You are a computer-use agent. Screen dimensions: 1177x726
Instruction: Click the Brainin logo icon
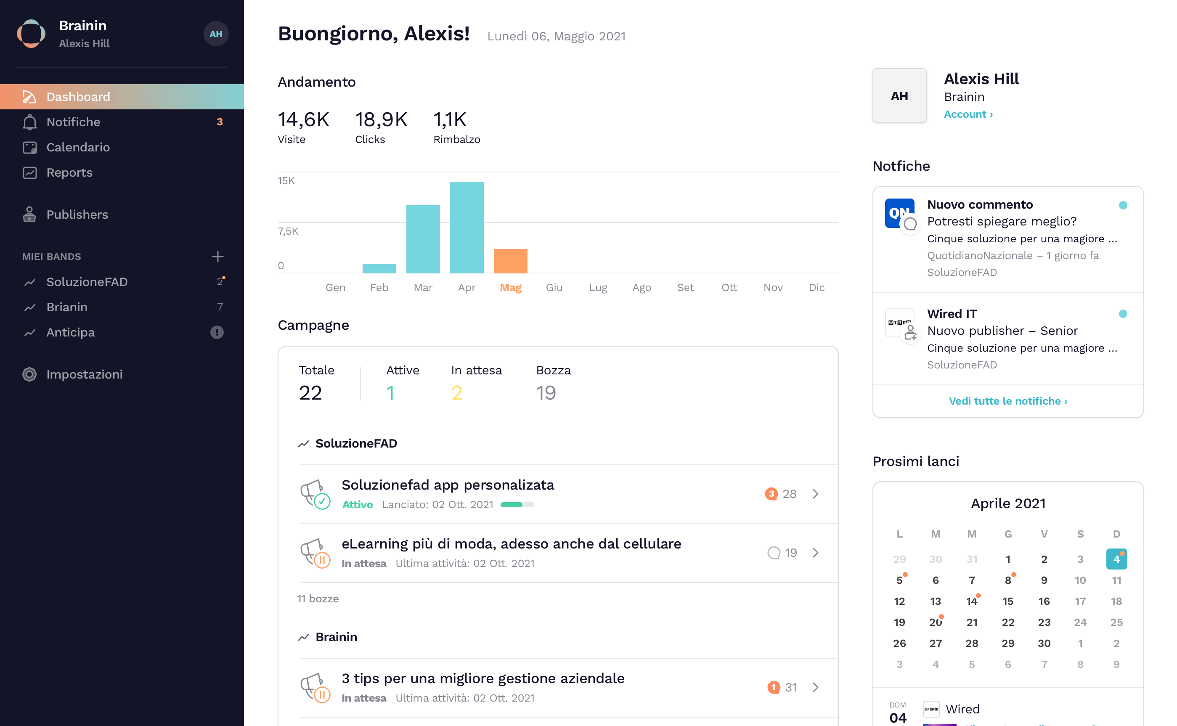tap(31, 34)
